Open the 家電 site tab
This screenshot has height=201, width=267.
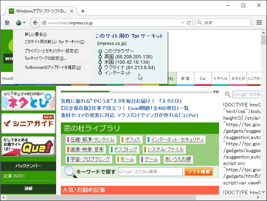coord(185,79)
